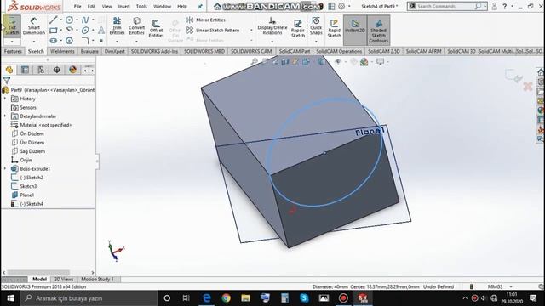
Task: Open the ConfigurationManager tab
Action: tap(41, 70)
